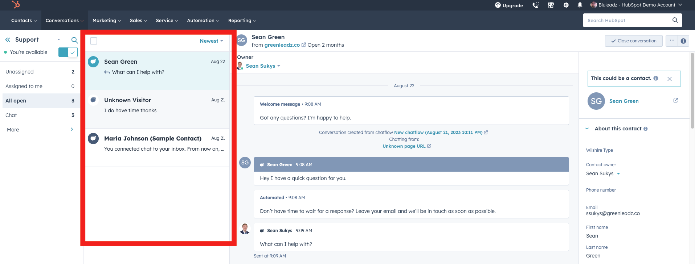Tick the select-all conversations checkbox
695x264 pixels.
(94, 41)
